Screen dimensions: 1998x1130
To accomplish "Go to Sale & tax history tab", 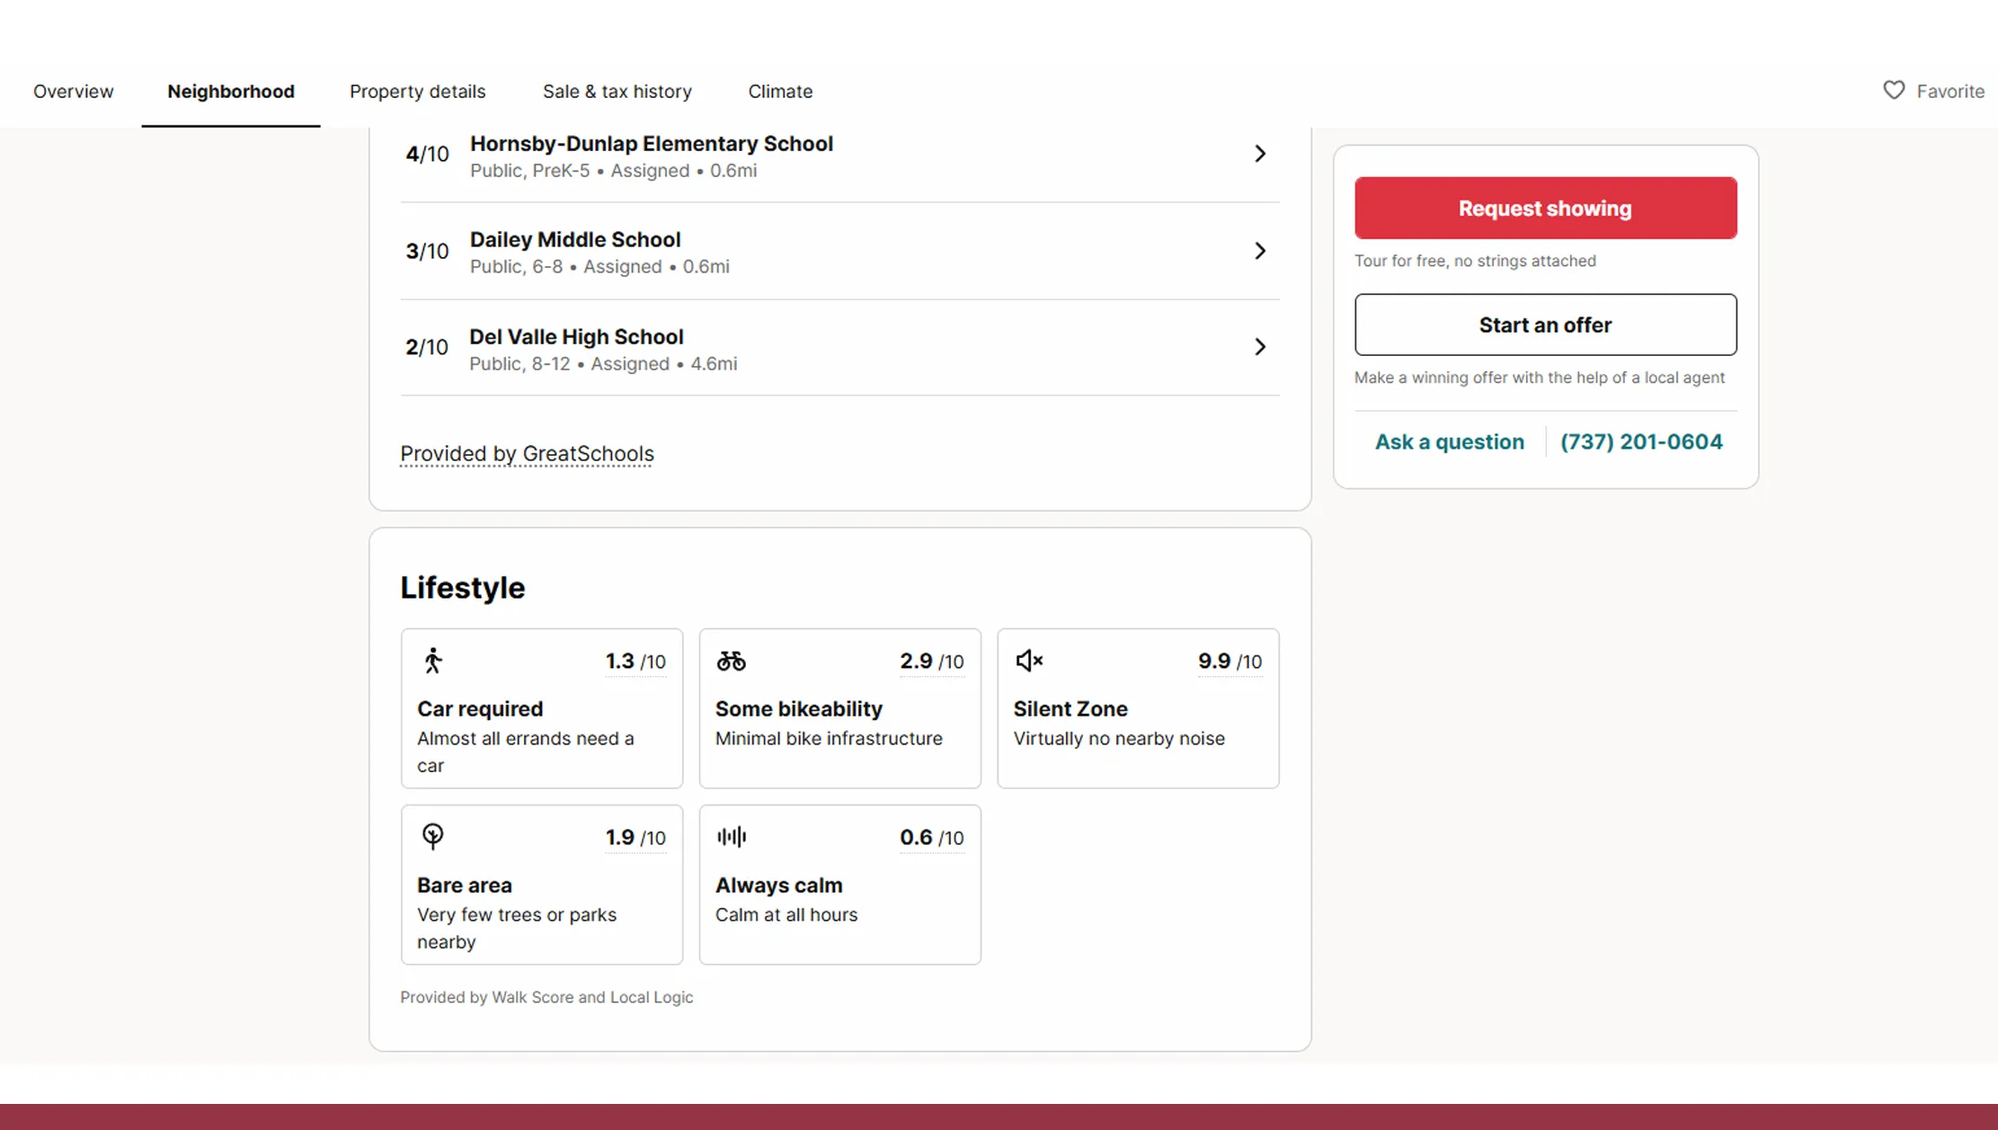I will point(617,92).
